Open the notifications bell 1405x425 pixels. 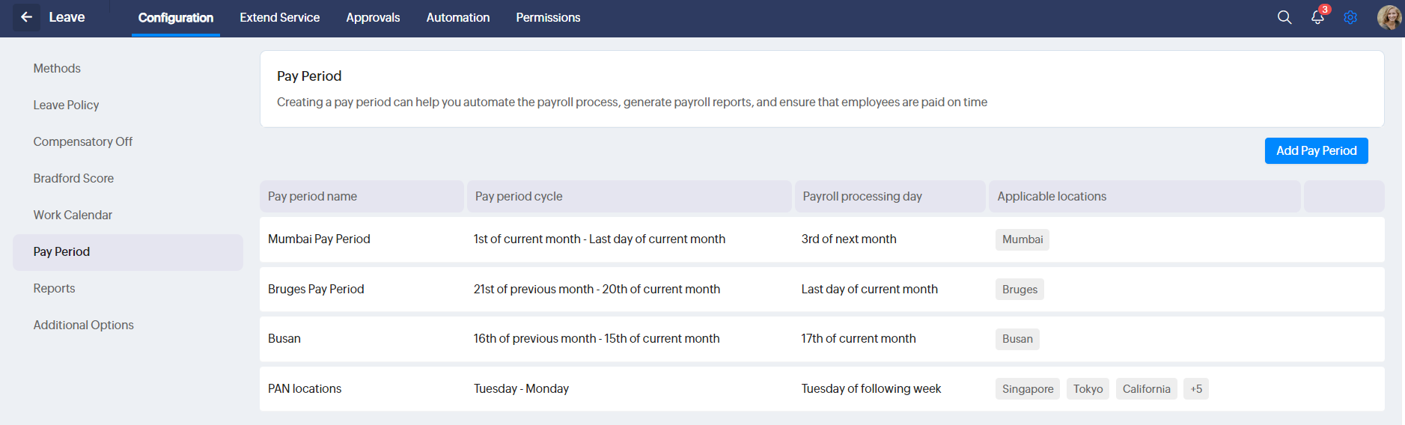pos(1317,17)
